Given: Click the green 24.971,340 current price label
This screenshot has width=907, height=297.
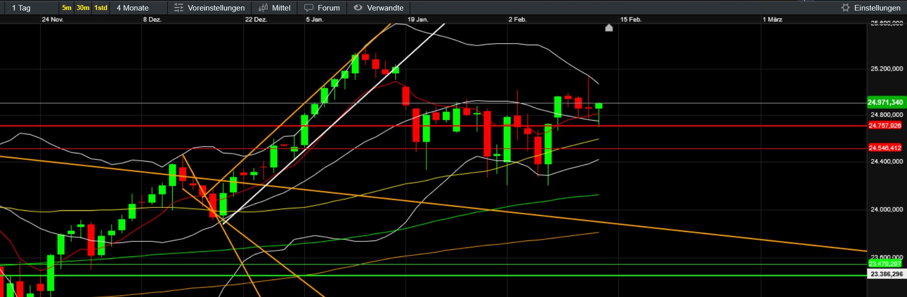Looking at the screenshot, I should 885,102.
